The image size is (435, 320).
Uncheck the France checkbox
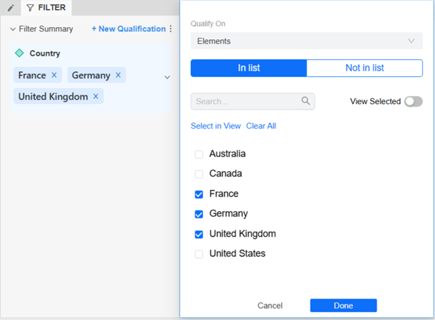[199, 193]
